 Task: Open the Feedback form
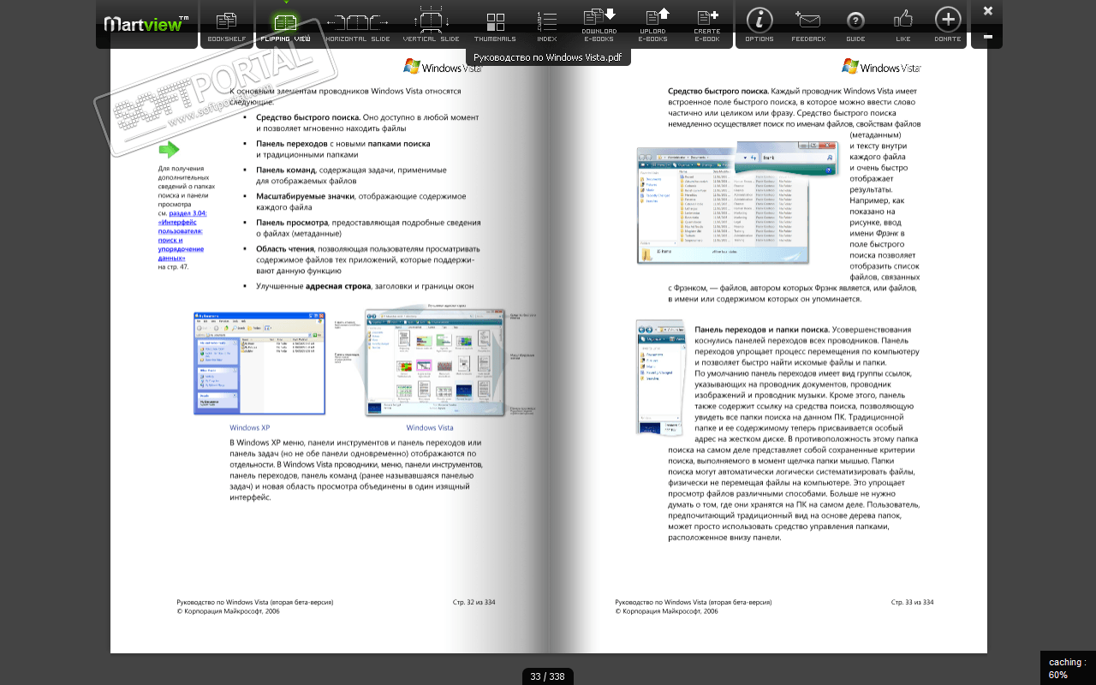808,25
